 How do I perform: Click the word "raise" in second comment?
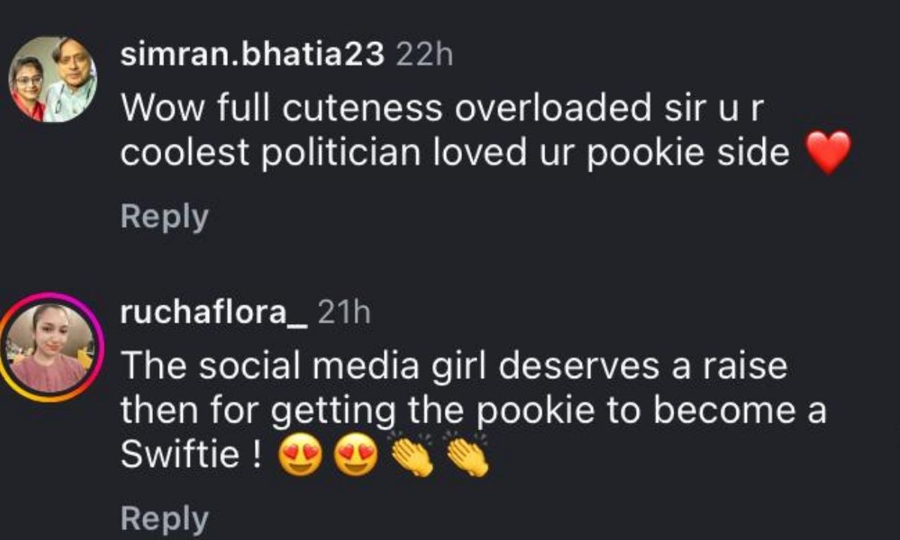tap(748, 366)
